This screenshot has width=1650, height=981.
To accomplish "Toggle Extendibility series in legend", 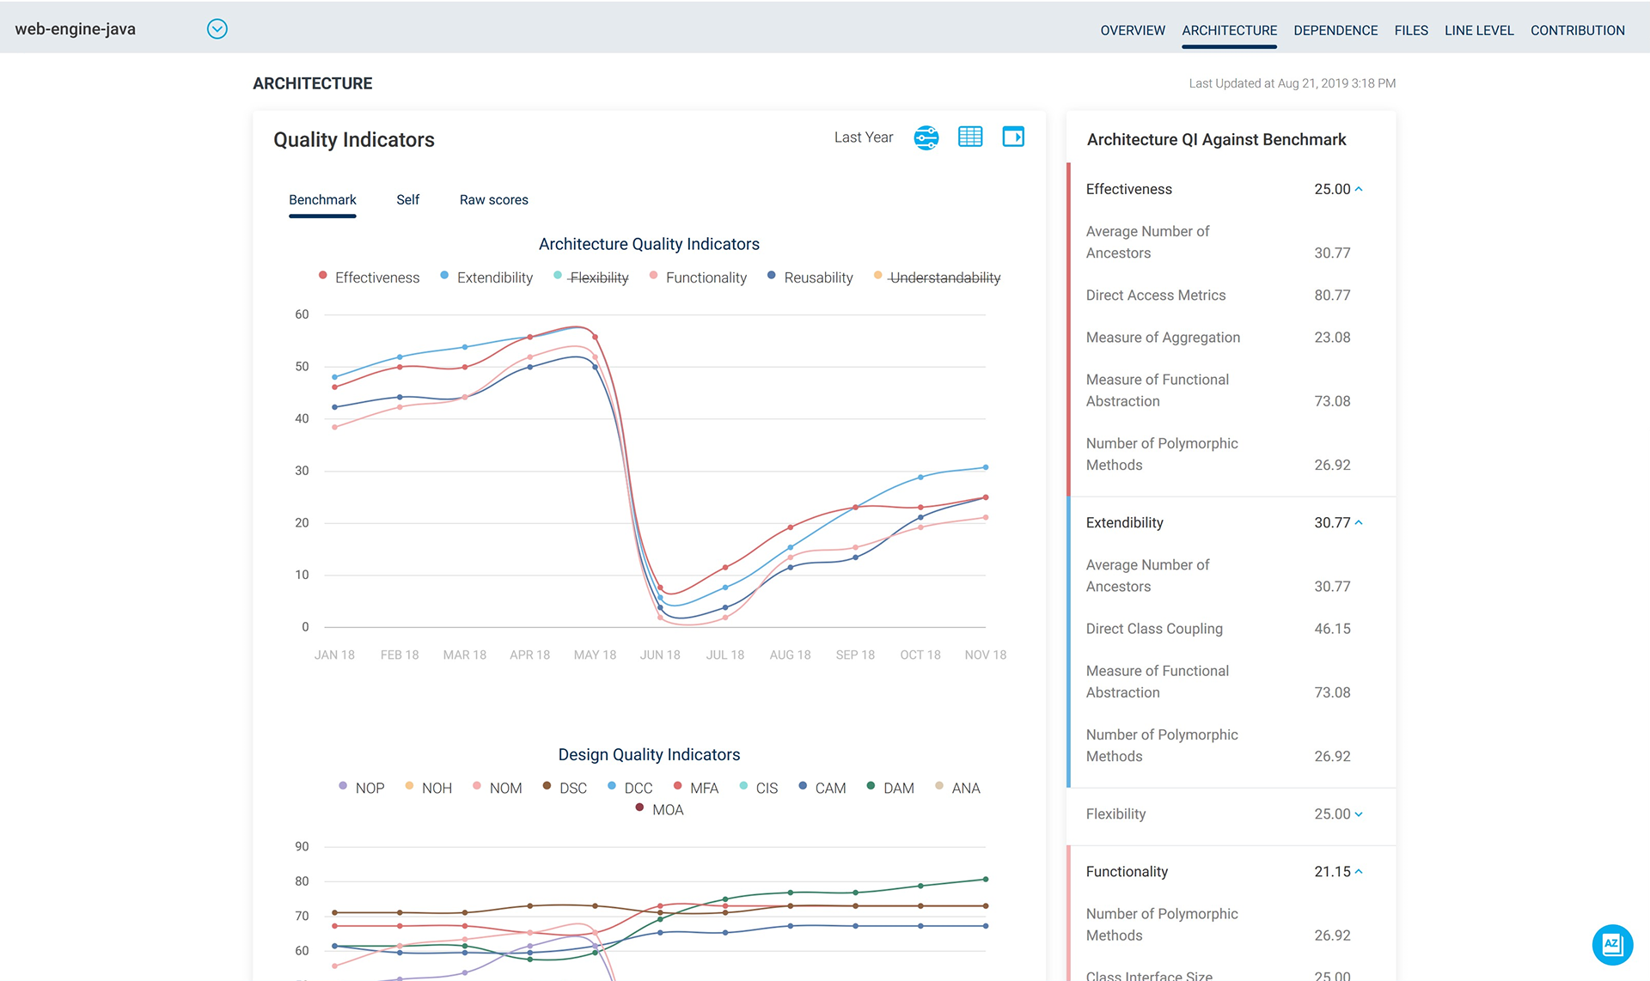I will tap(486, 277).
